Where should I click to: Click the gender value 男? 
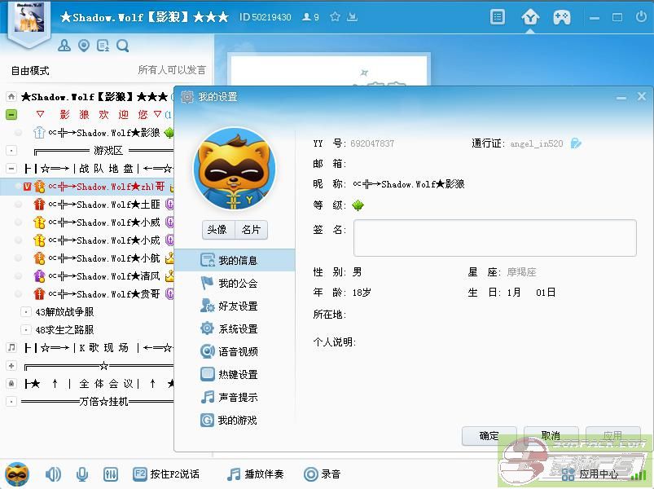[x=357, y=272]
